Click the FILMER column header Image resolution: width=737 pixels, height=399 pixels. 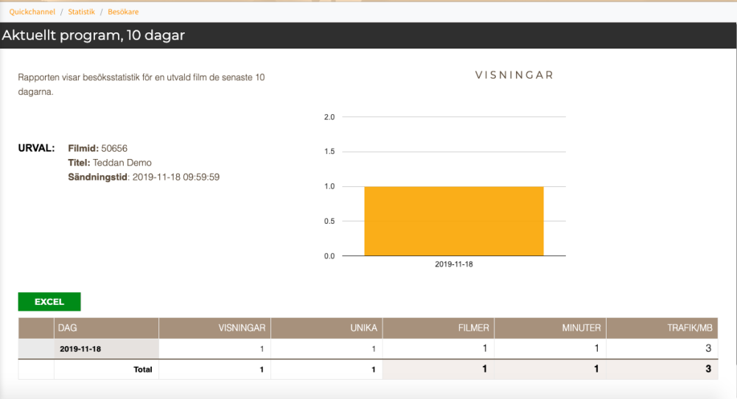(439, 328)
